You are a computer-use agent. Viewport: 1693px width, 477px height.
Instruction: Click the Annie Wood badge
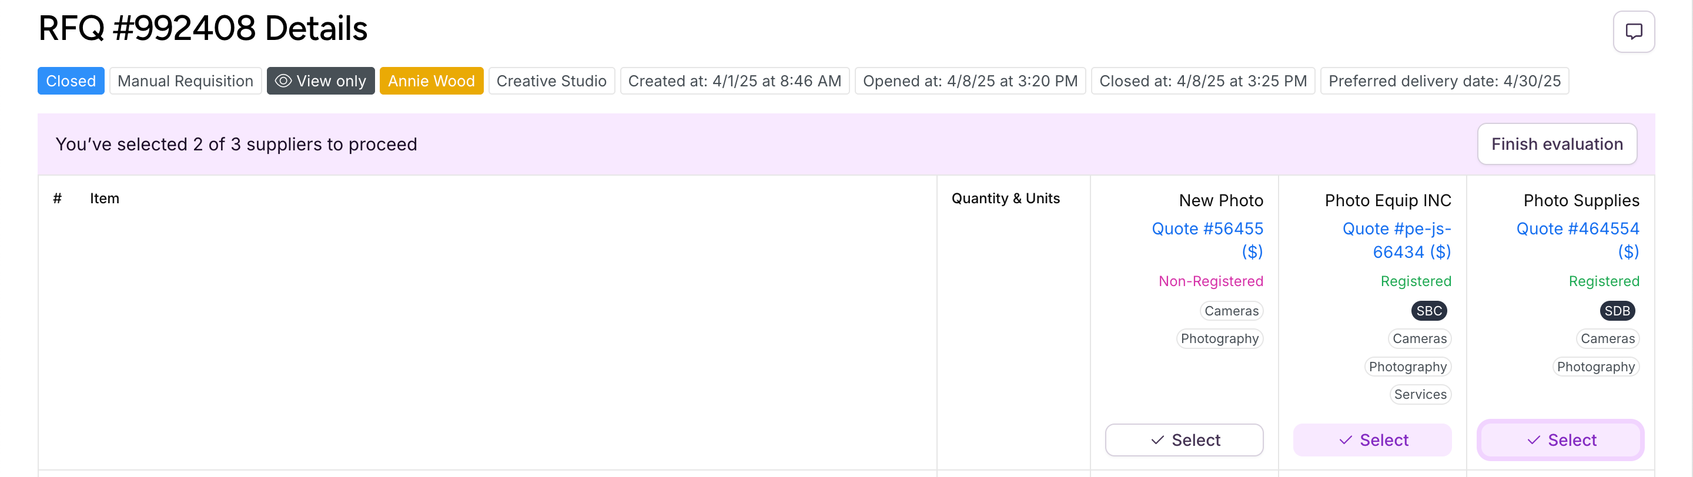coord(431,81)
